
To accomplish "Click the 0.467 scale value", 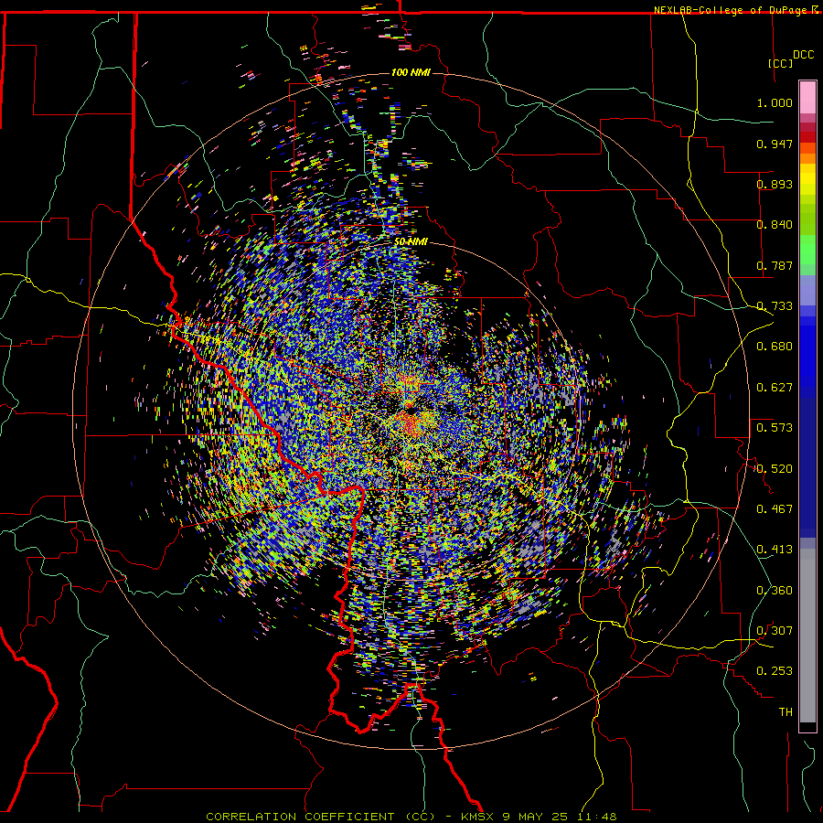I will [x=775, y=509].
